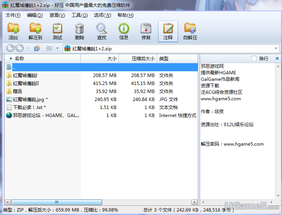Click the 邪恶游戏论坛 internet shortcut globe icon
The width and height of the screenshot is (282, 215).
click(x=9, y=115)
